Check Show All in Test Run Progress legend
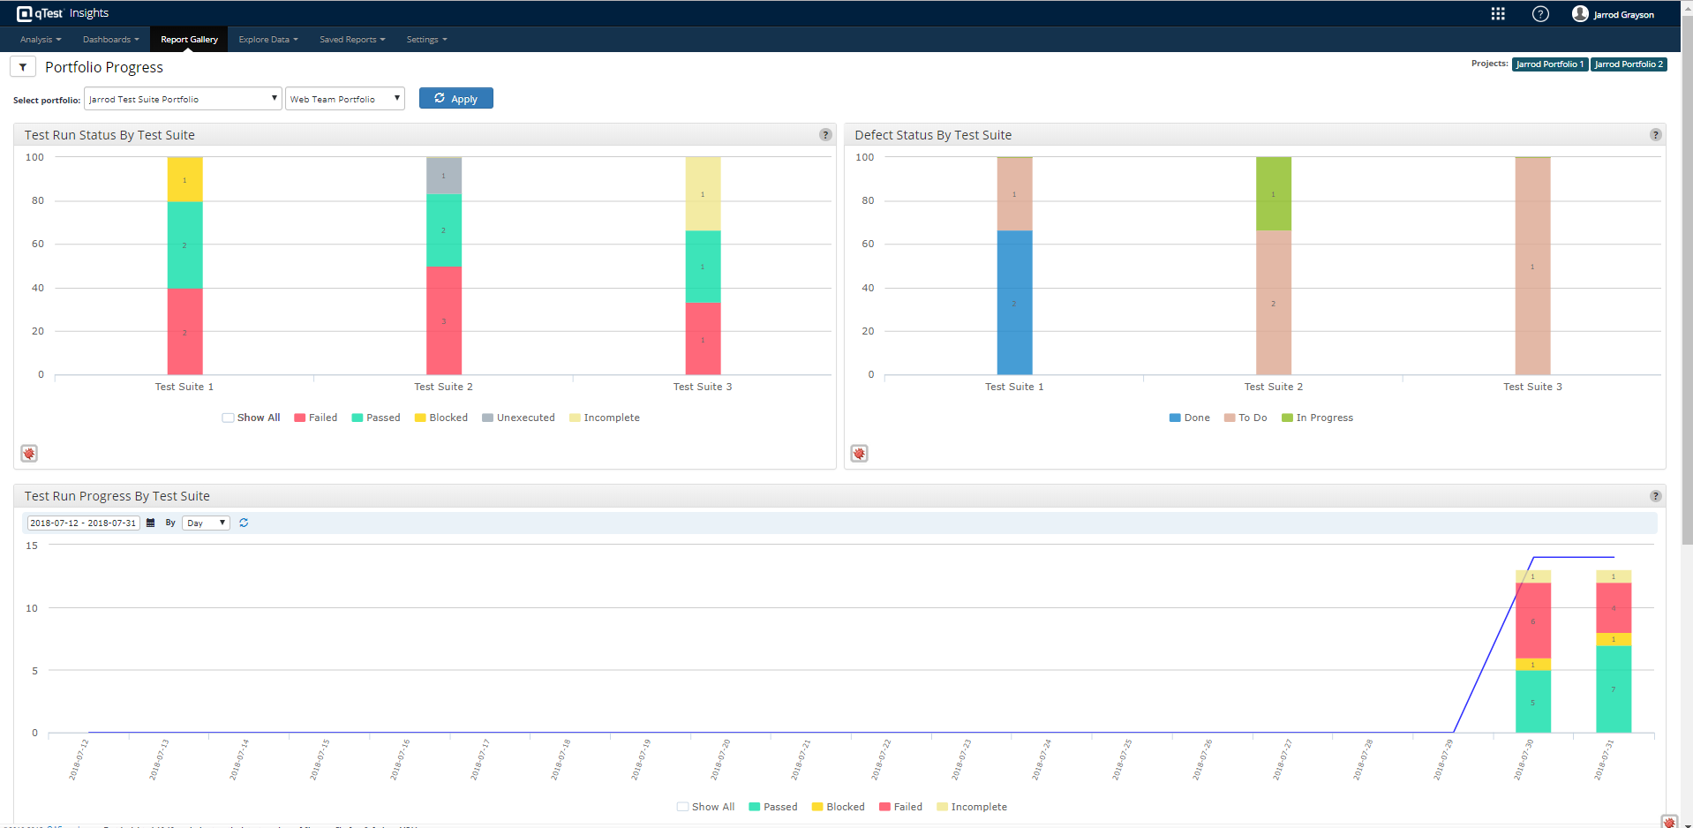Image resolution: width=1693 pixels, height=828 pixels. 682,807
